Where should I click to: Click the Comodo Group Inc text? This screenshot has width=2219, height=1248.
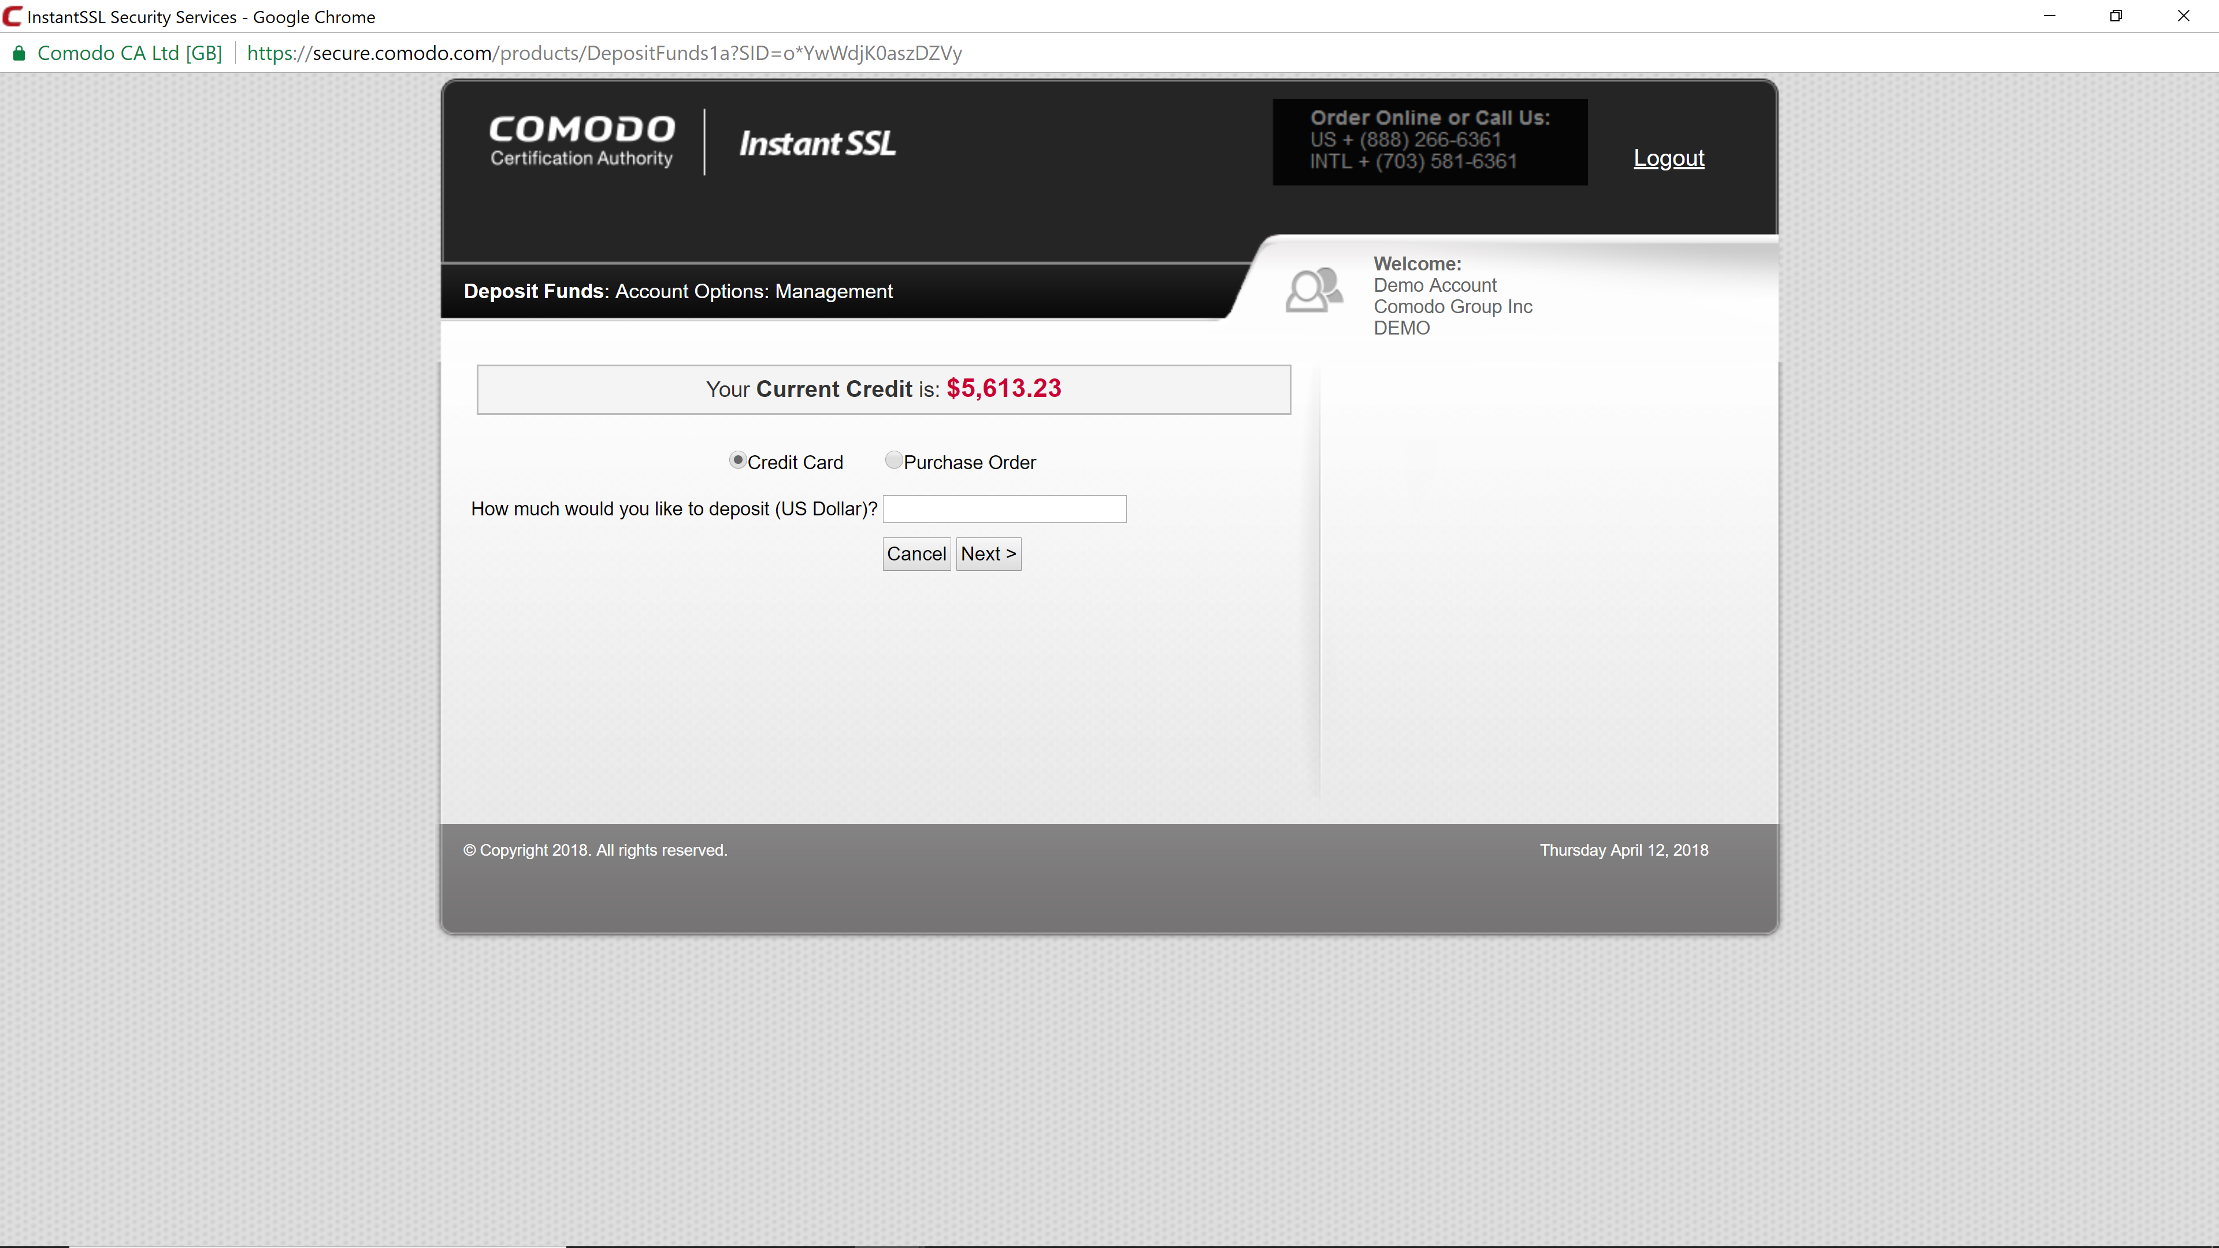click(x=1452, y=307)
